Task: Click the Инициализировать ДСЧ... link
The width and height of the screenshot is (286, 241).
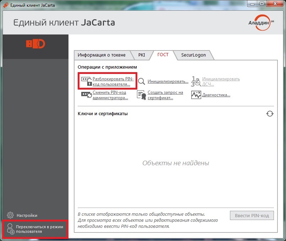Action: [x=221, y=81]
